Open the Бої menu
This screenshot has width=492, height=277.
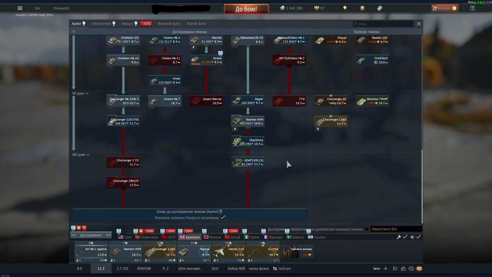click(37, 8)
